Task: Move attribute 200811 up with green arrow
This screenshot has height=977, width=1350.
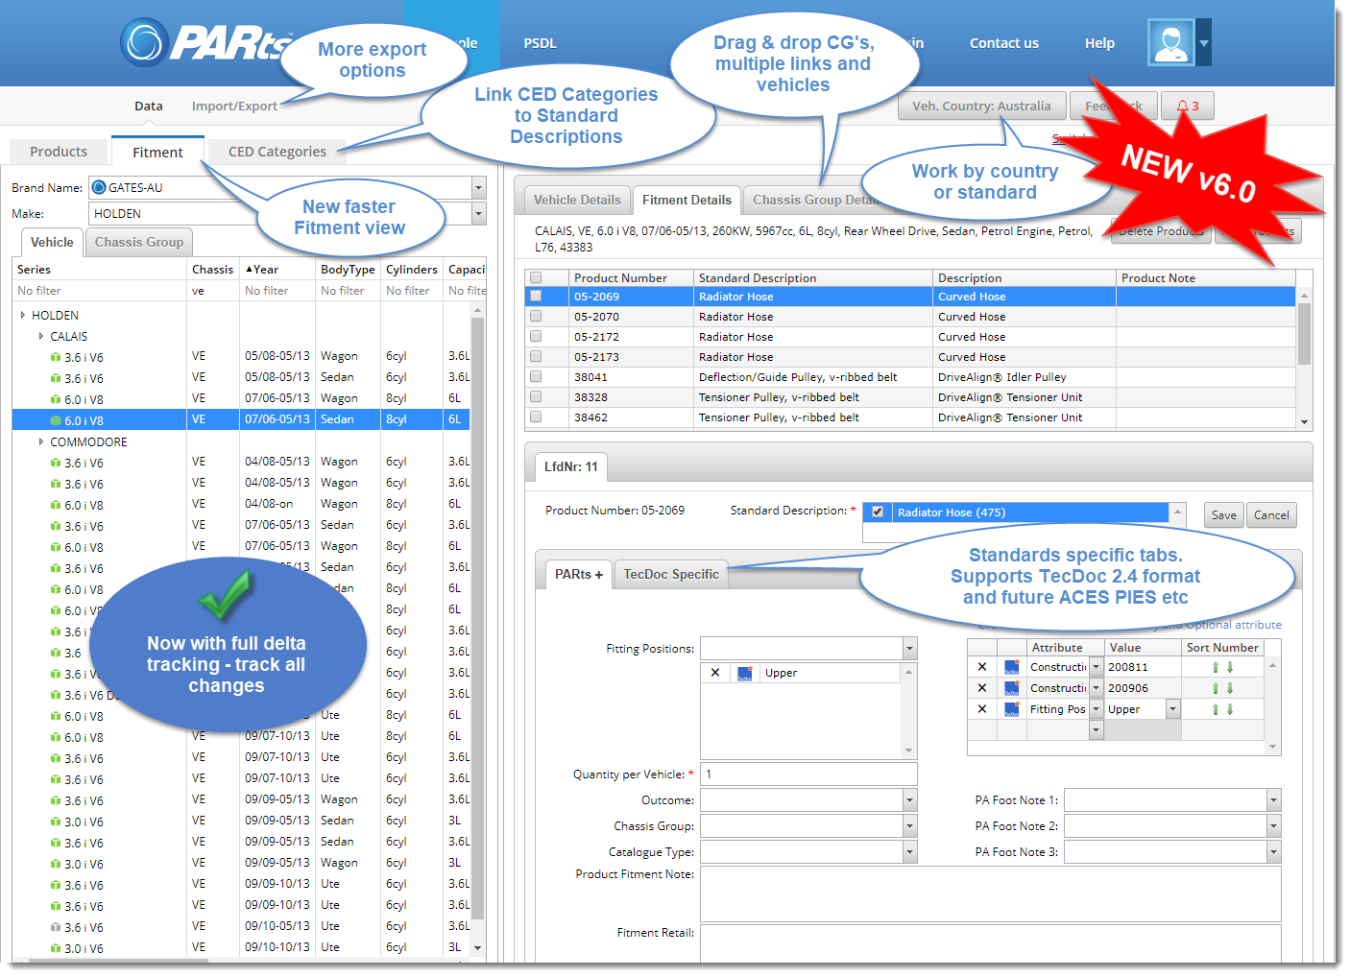Action: tap(1216, 667)
